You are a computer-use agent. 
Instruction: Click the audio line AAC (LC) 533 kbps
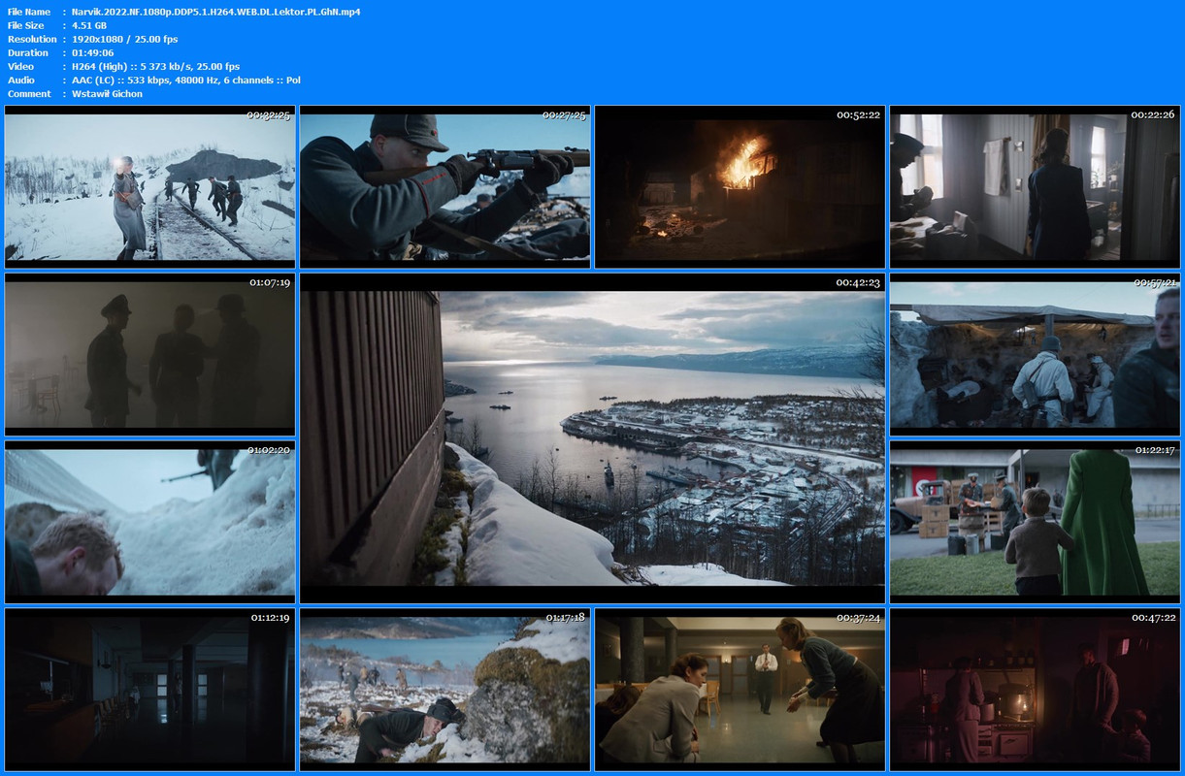[x=186, y=80]
